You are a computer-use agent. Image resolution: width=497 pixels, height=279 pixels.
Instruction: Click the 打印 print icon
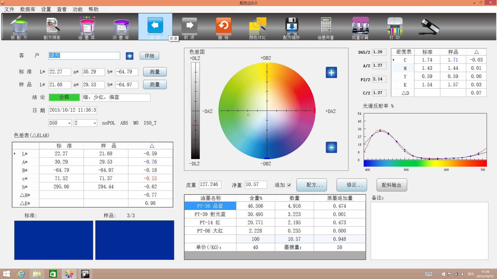coord(394,27)
